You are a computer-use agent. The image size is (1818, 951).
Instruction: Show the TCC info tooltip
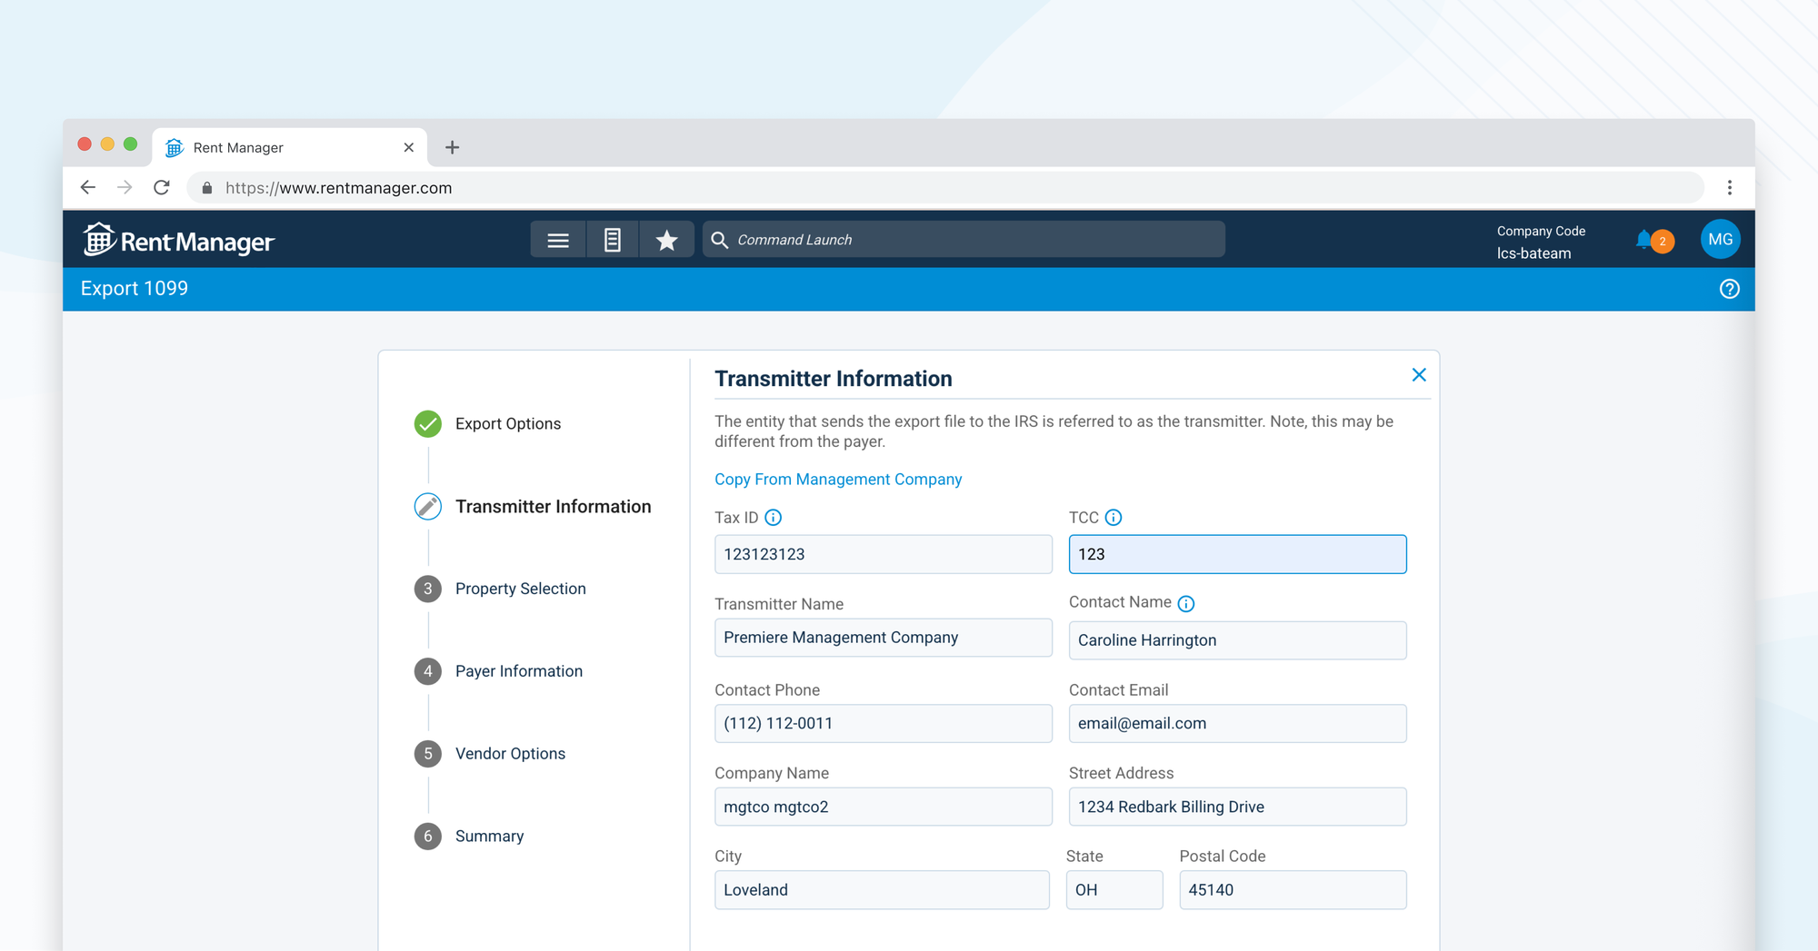click(x=1114, y=518)
